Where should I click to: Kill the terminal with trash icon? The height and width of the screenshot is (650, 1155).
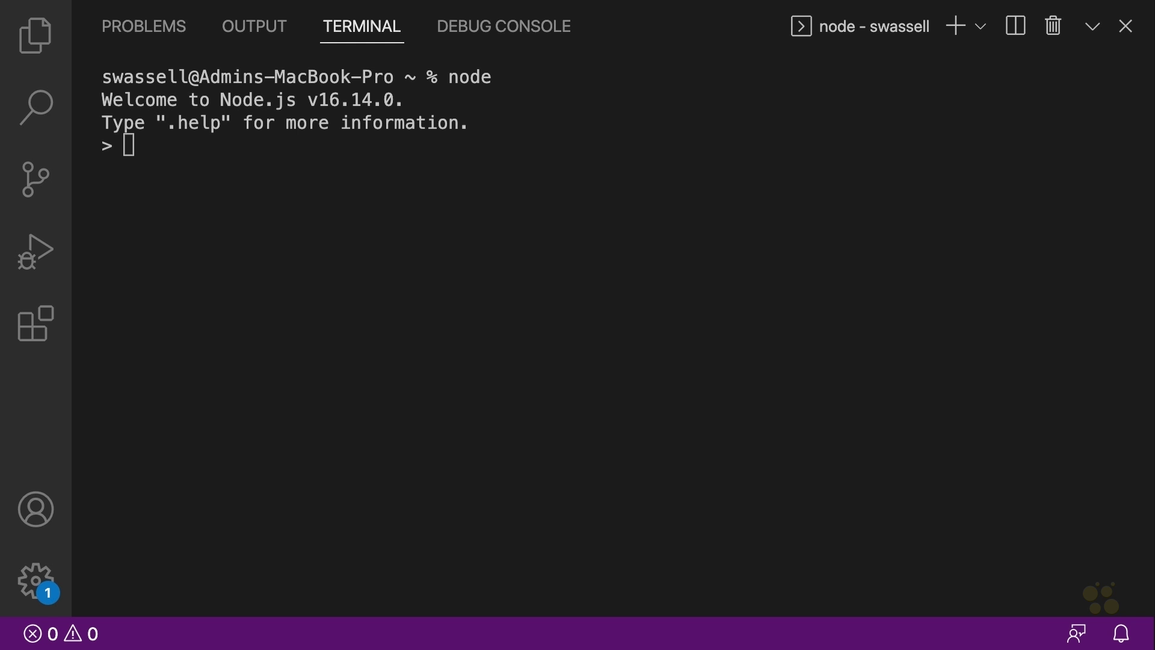point(1053,26)
